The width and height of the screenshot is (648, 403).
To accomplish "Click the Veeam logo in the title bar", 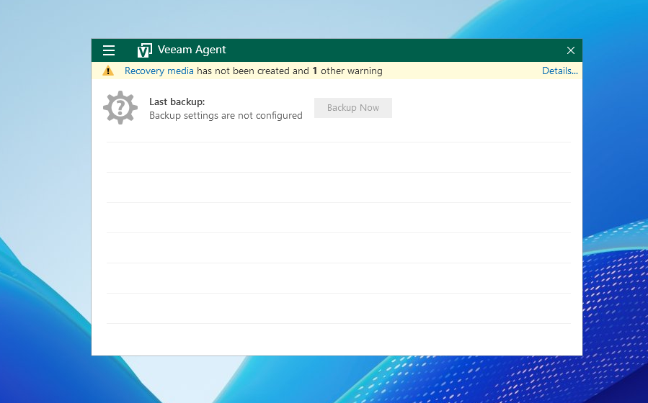I will (145, 50).
